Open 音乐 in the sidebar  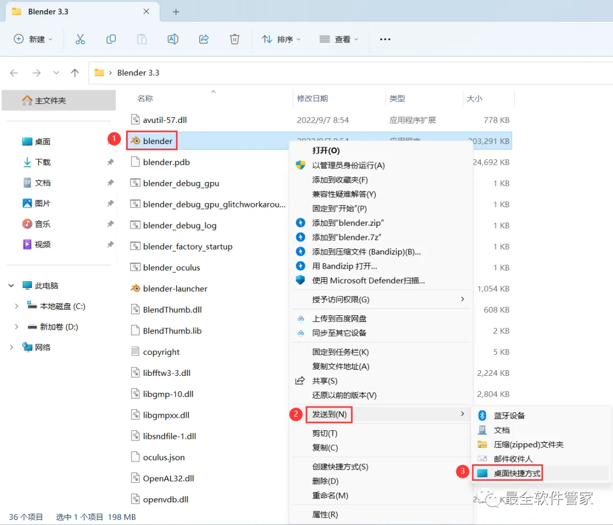[43, 224]
